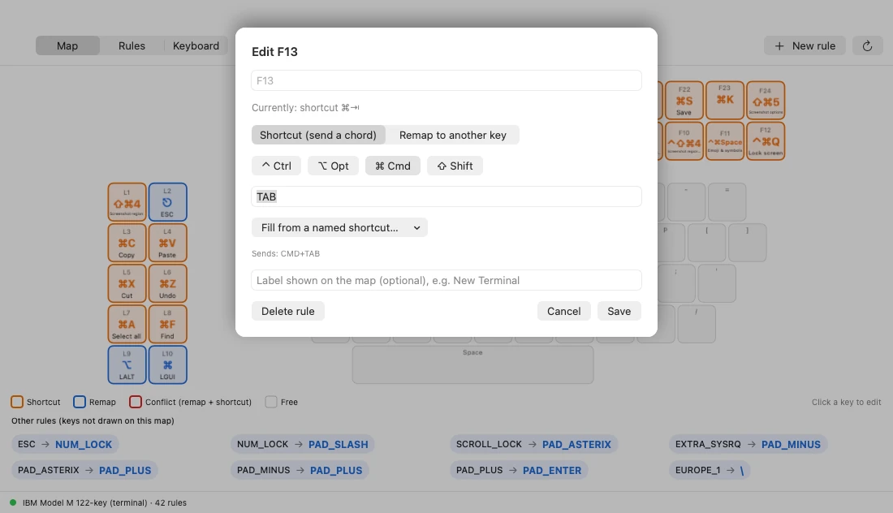Click the map label input field
Viewport: 893px width, 513px height.
[x=446, y=280]
